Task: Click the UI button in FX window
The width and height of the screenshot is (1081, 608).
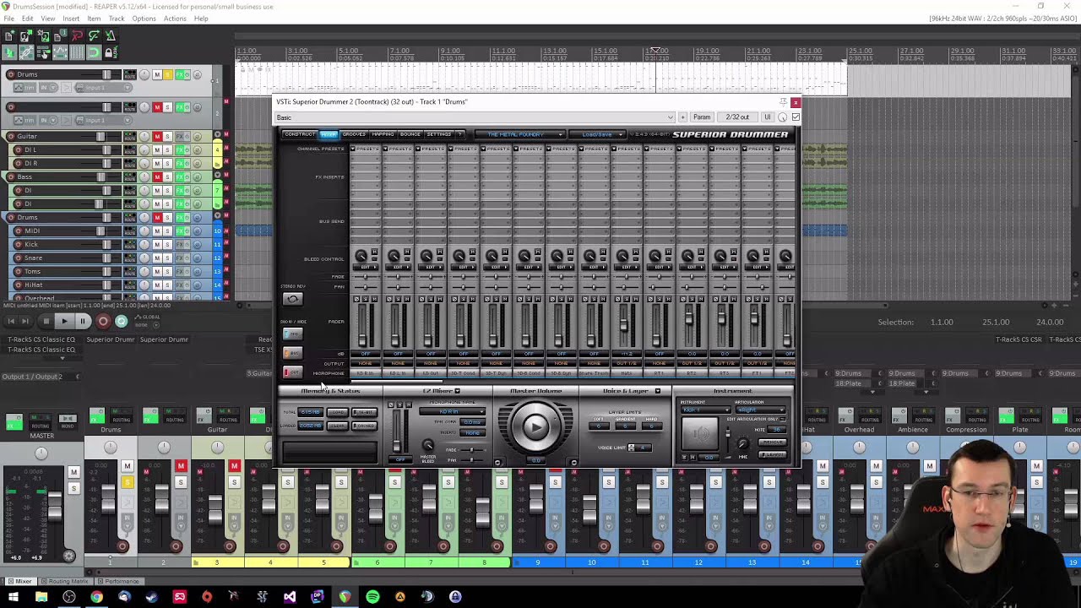Action: (767, 117)
